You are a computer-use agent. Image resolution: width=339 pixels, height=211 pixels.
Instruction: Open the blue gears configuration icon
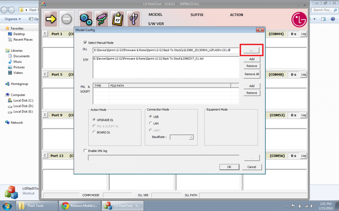click(x=86, y=19)
